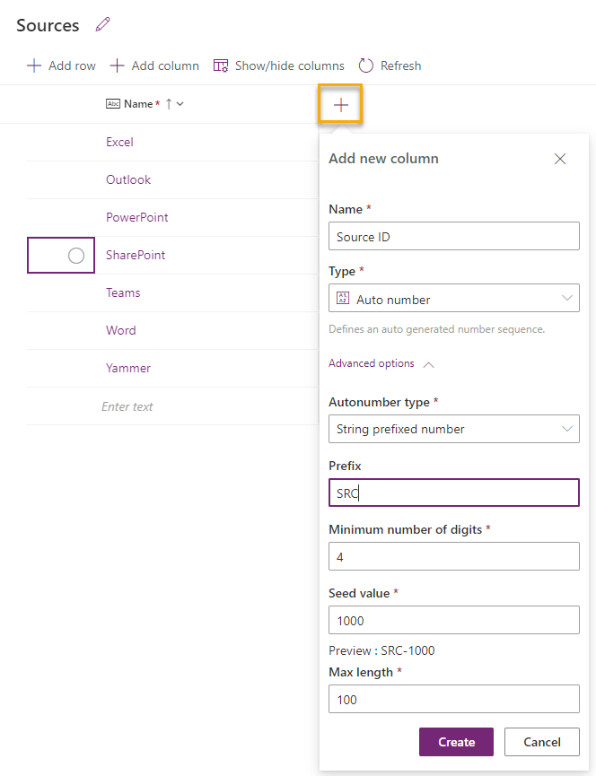The image size is (596, 776).
Task: Open the Outlook record
Action: click(128, 180)
